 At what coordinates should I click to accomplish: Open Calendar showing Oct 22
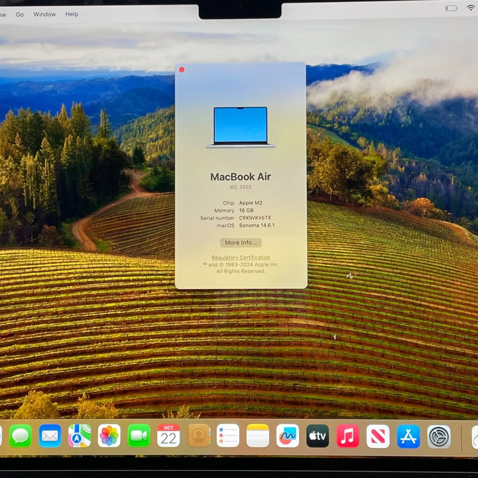(x=168, y=436)
